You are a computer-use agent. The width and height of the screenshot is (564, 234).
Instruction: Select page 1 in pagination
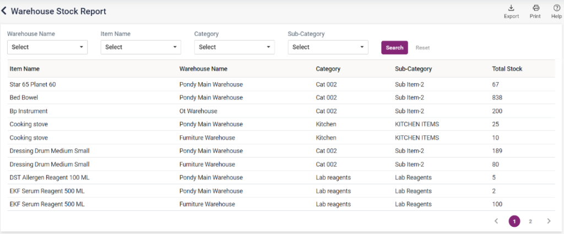click(514, 221)
